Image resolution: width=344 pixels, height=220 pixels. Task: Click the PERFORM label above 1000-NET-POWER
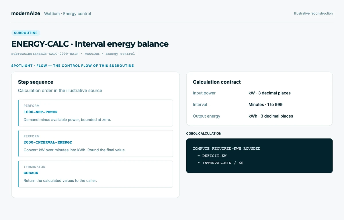32,106
